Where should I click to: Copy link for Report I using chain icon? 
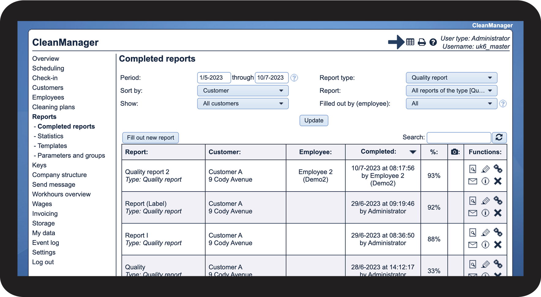coord(498,232)
